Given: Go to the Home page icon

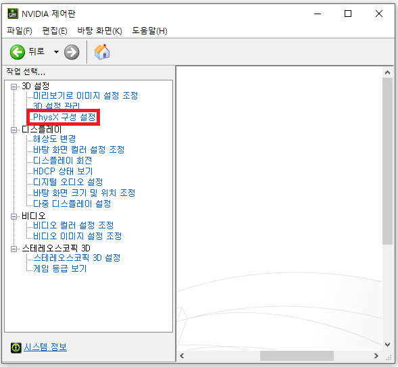Looking at the screenshot, I should tap(102, 52).
